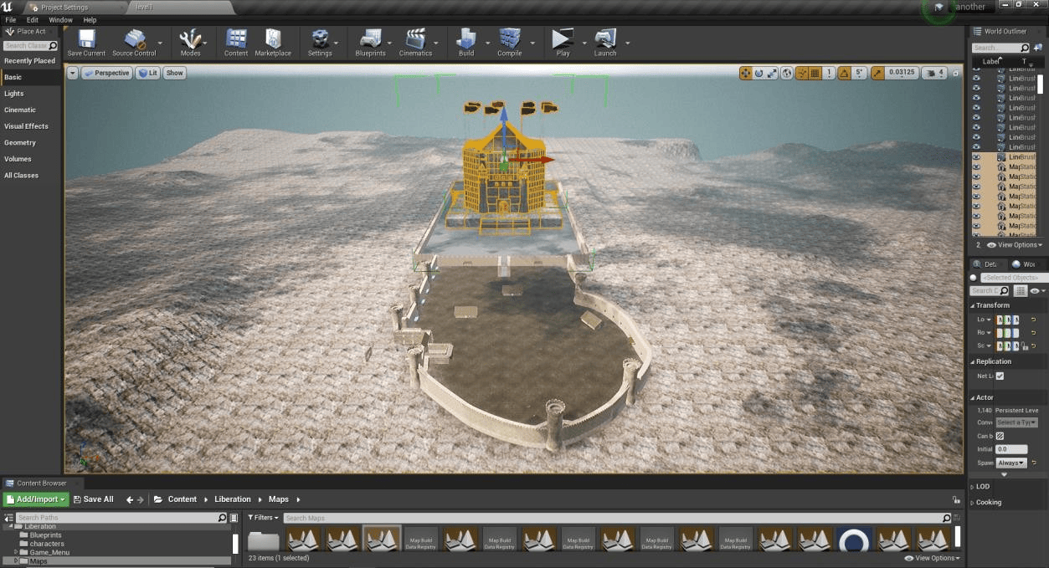Screen dimensions: 1049x568
Task: Open the Perspective view type dropdown
Action: (106, 73)
